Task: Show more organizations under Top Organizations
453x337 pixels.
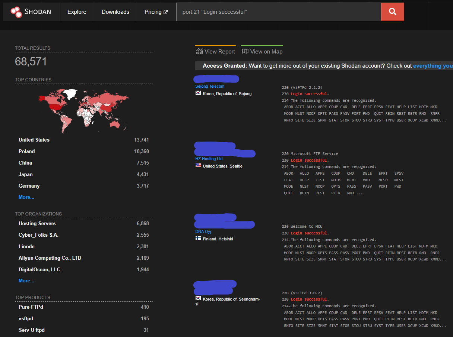Action: [26, 281]
